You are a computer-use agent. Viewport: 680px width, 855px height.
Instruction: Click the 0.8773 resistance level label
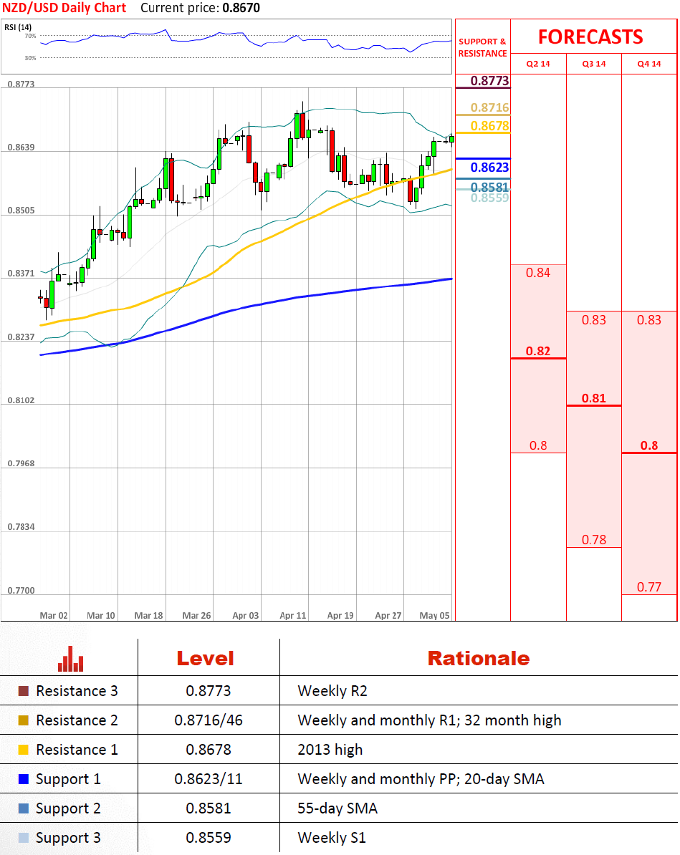pos(489,81)
